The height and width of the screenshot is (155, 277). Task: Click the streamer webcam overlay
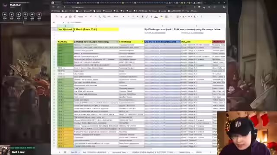tap(247, 133)
